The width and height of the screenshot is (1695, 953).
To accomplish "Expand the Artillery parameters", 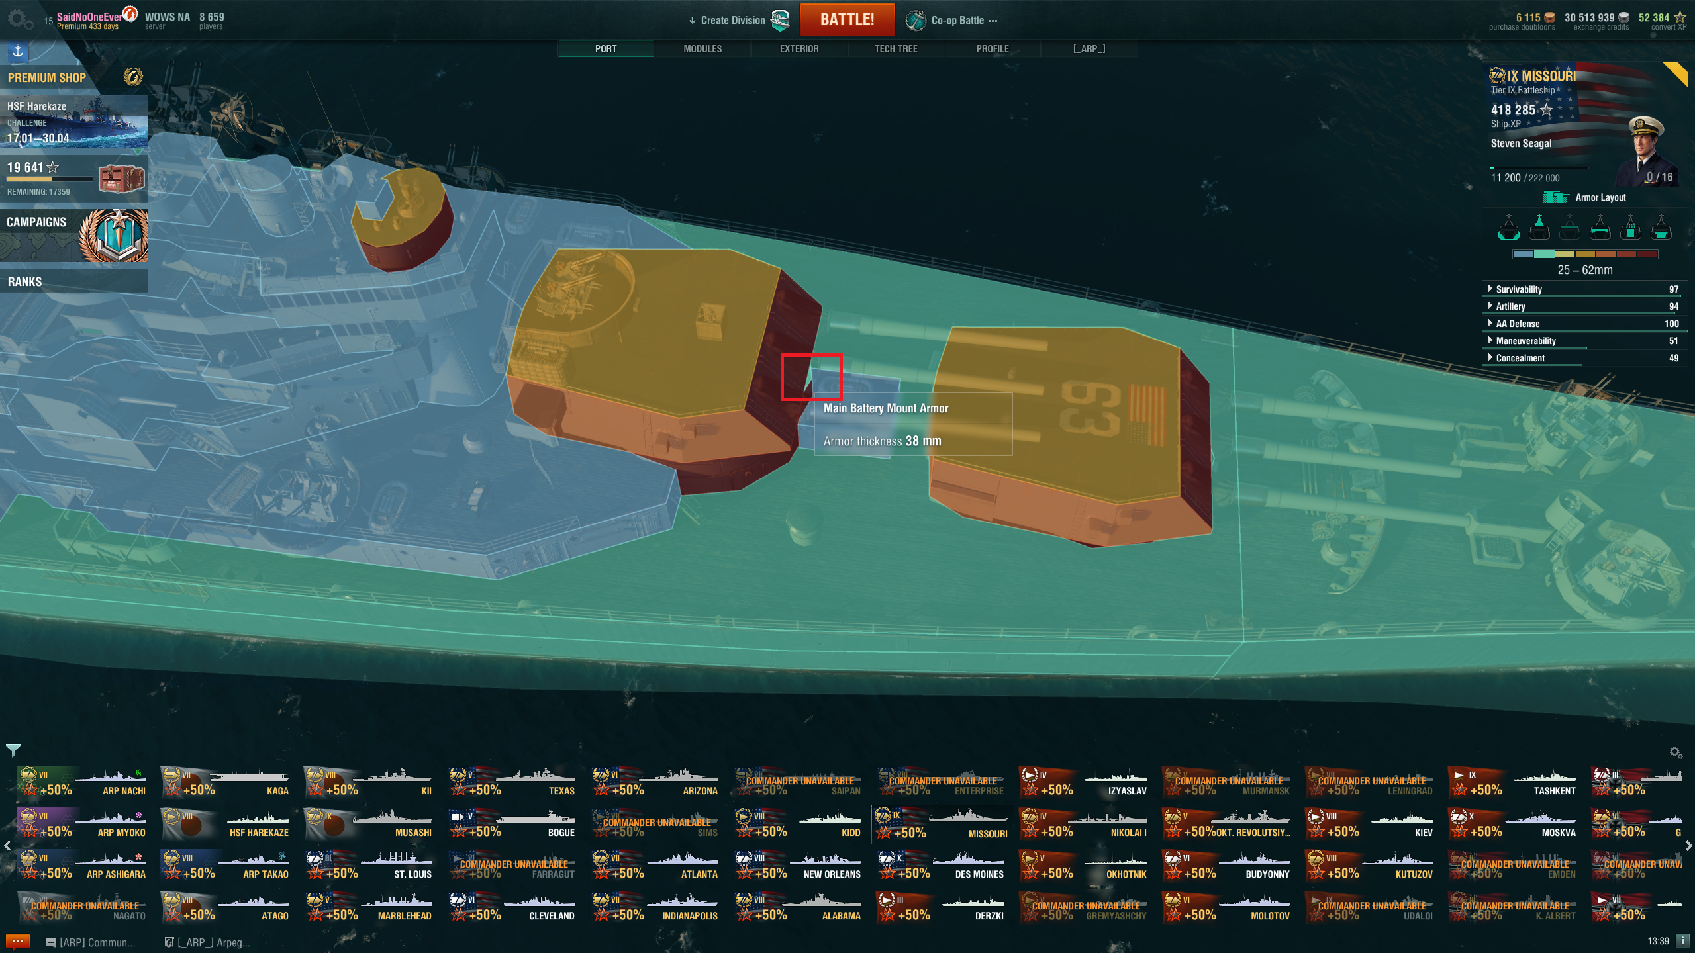I will [1584, 306].
